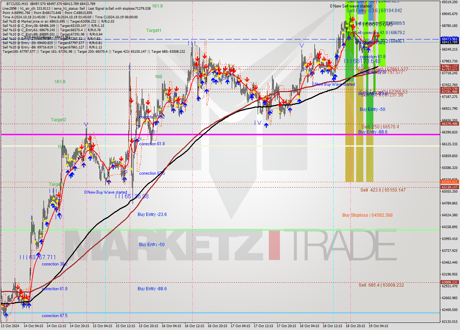Click the 65859.850 price scale value
The height and width of the screenshot is (330, 460).
pyautogui.click(x=450, y=156)
